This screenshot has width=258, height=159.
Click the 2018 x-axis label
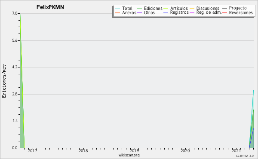click(x=83, y=150)
